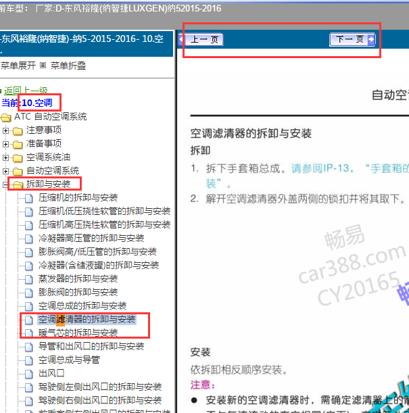Select 空调系统油 tree label

(49, 157)
